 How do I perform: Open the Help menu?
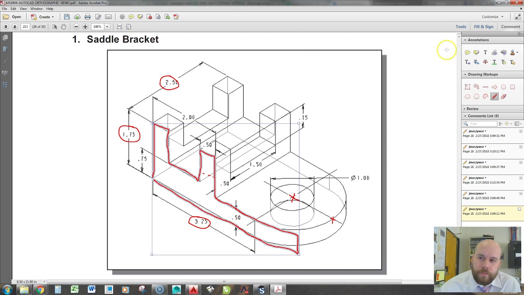click(x=50, y=9)
